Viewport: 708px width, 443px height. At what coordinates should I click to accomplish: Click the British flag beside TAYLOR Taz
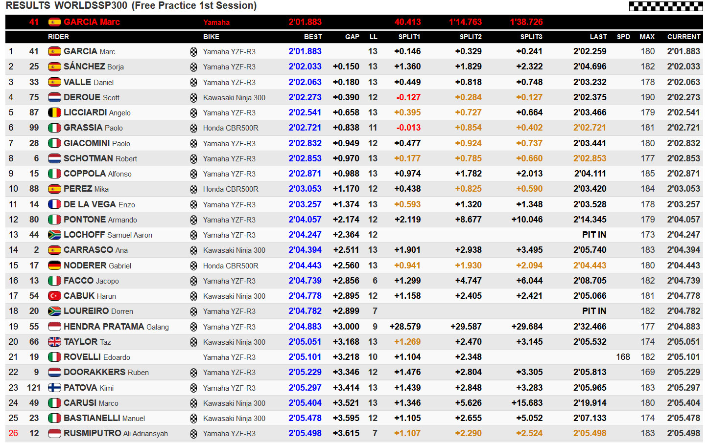(x=54, y=342)
